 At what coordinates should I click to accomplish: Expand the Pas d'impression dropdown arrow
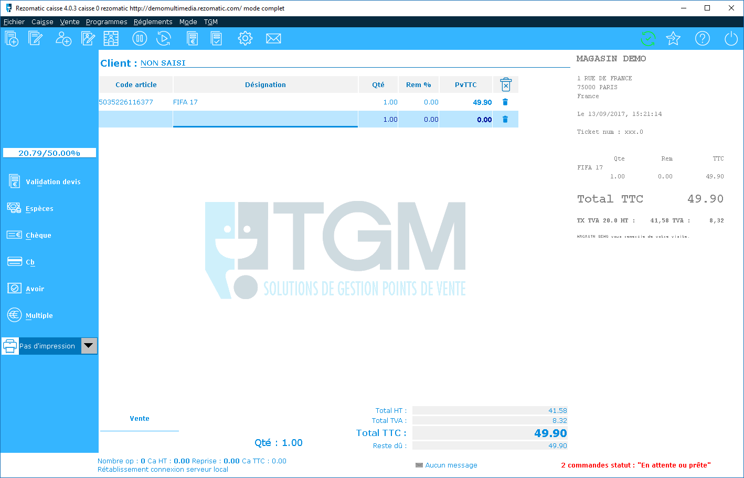click(89, 346)
